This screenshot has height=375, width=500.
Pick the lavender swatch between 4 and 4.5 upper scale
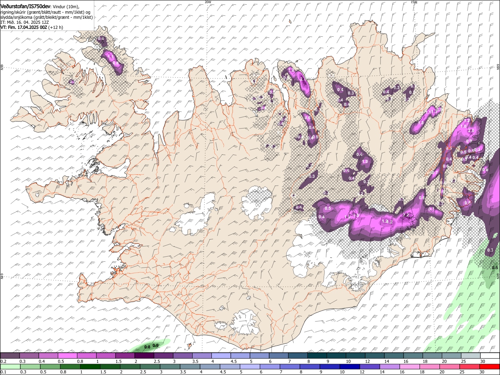point(221,356)
